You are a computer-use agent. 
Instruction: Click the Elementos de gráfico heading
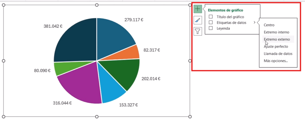pyautogui.click(x=225, y=10)
